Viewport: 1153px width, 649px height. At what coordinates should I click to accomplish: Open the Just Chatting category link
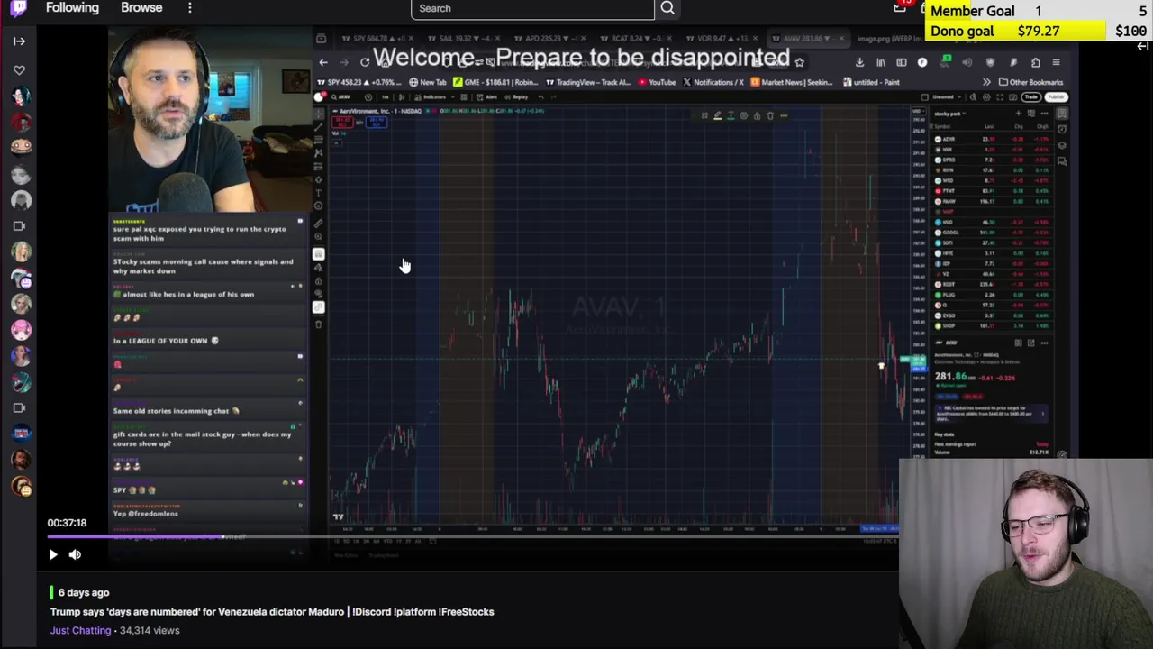click(x=80, y=630)
